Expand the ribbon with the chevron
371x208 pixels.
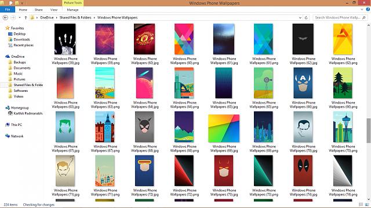coord(362,9)
